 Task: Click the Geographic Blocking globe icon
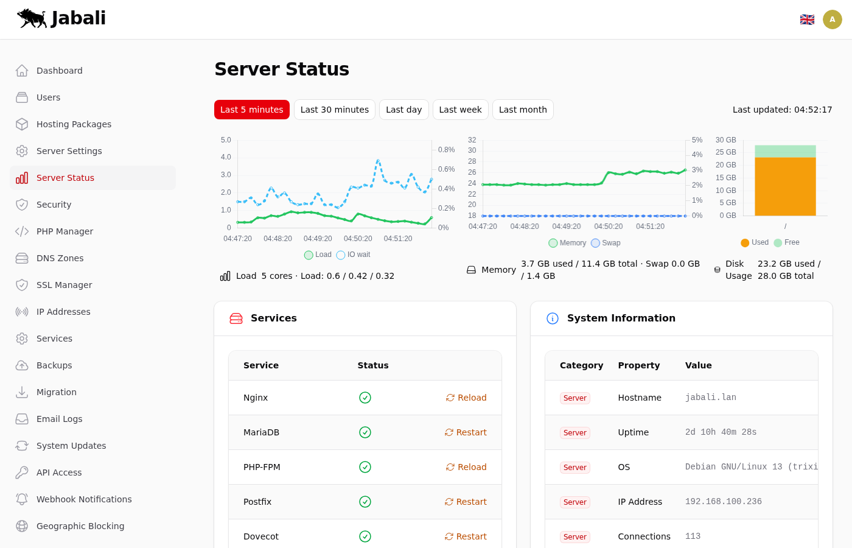[22, 526]
